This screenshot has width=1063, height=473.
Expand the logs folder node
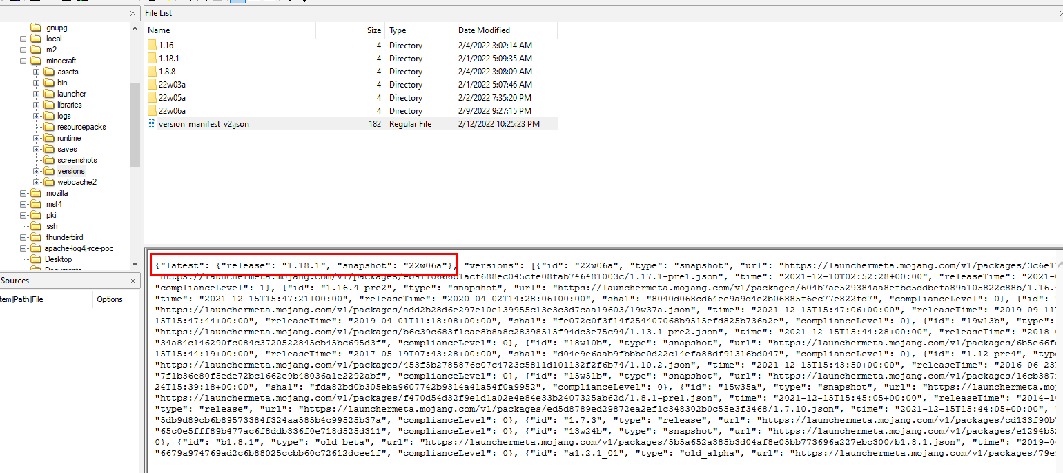(37, 116)
